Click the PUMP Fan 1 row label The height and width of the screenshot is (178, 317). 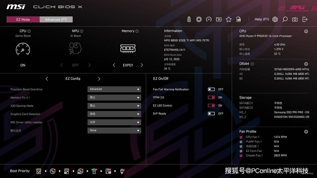254,142
